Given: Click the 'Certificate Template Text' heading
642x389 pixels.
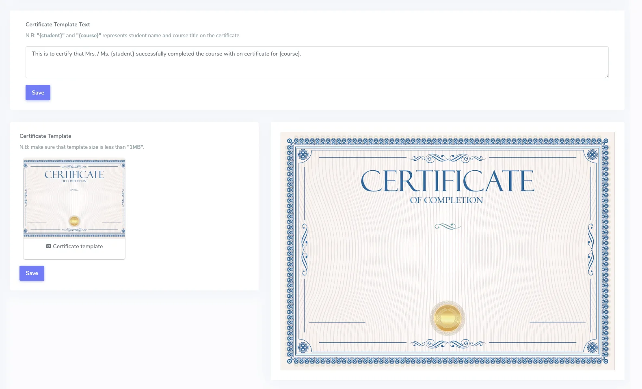Looking at the screenshot, I should tap(58, 24).
